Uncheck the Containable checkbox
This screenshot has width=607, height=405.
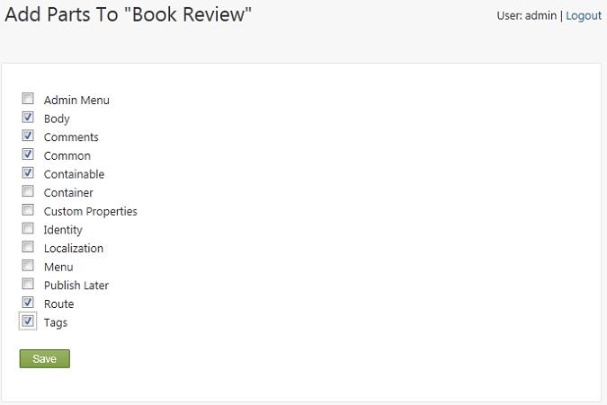pyautogui.click(x=28, y=172)
